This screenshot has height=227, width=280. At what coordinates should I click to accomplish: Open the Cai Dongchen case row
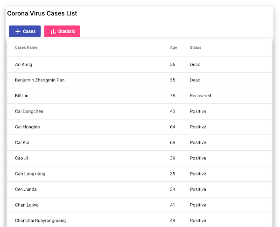140,112
